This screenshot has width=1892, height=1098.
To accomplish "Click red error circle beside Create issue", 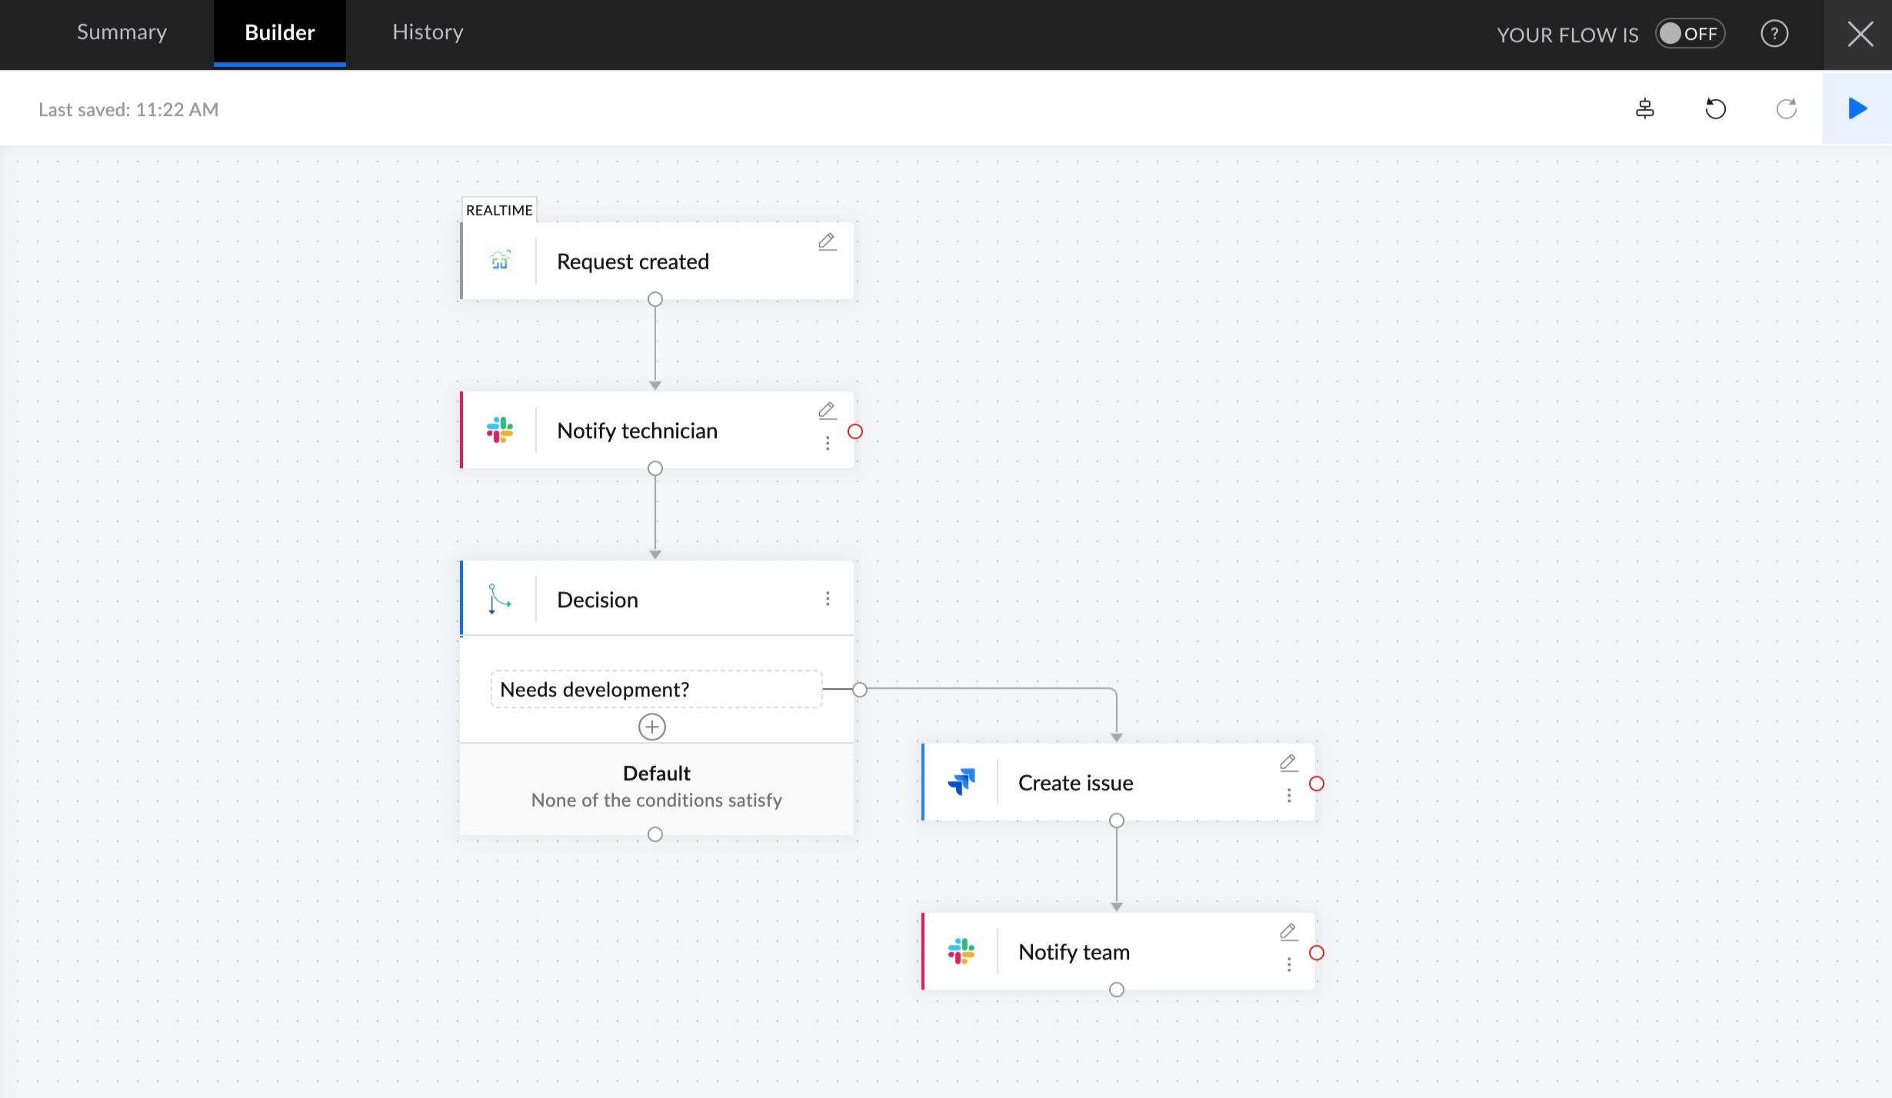I will (1317, 784).
